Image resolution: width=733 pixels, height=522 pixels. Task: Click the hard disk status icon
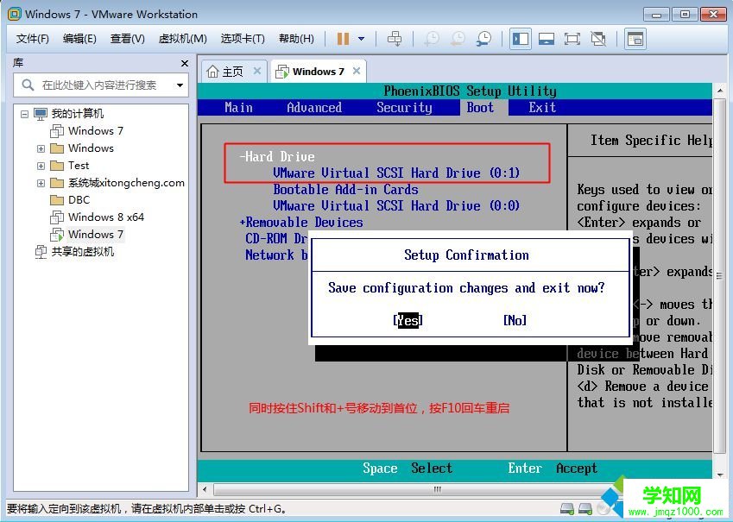point(567,510)
